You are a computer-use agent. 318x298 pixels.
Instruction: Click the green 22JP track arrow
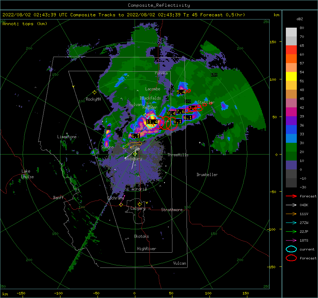(291, 231)
